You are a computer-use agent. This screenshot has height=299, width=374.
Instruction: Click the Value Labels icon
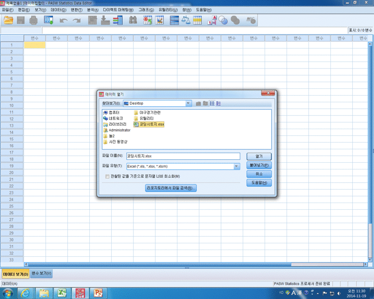[x=212, y=20]
